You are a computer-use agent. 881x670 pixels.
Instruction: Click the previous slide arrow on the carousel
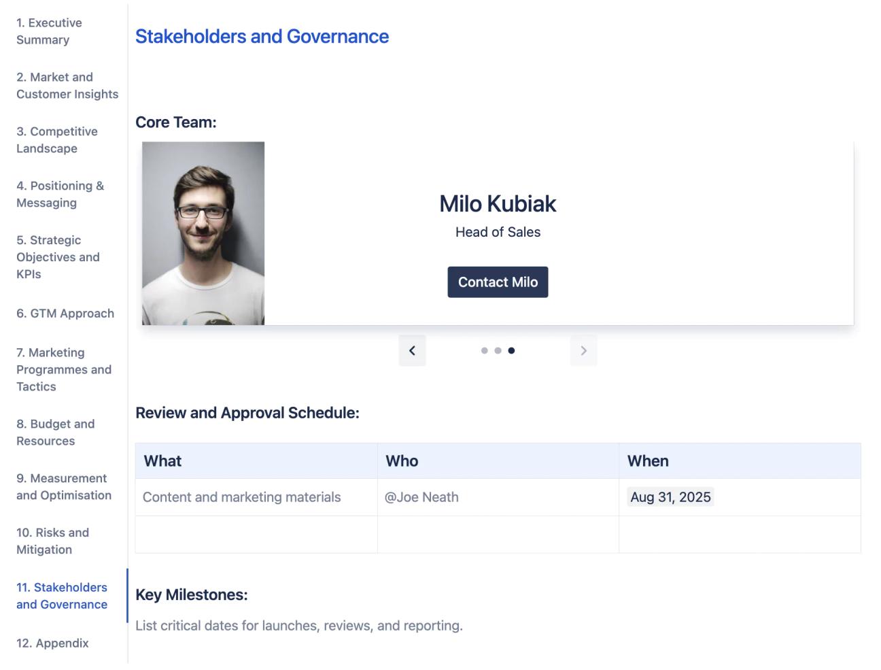coord(412,350)
